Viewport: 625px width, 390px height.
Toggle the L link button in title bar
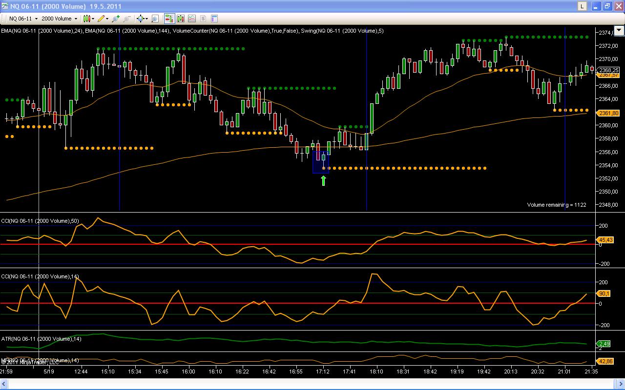click(582, 6)
